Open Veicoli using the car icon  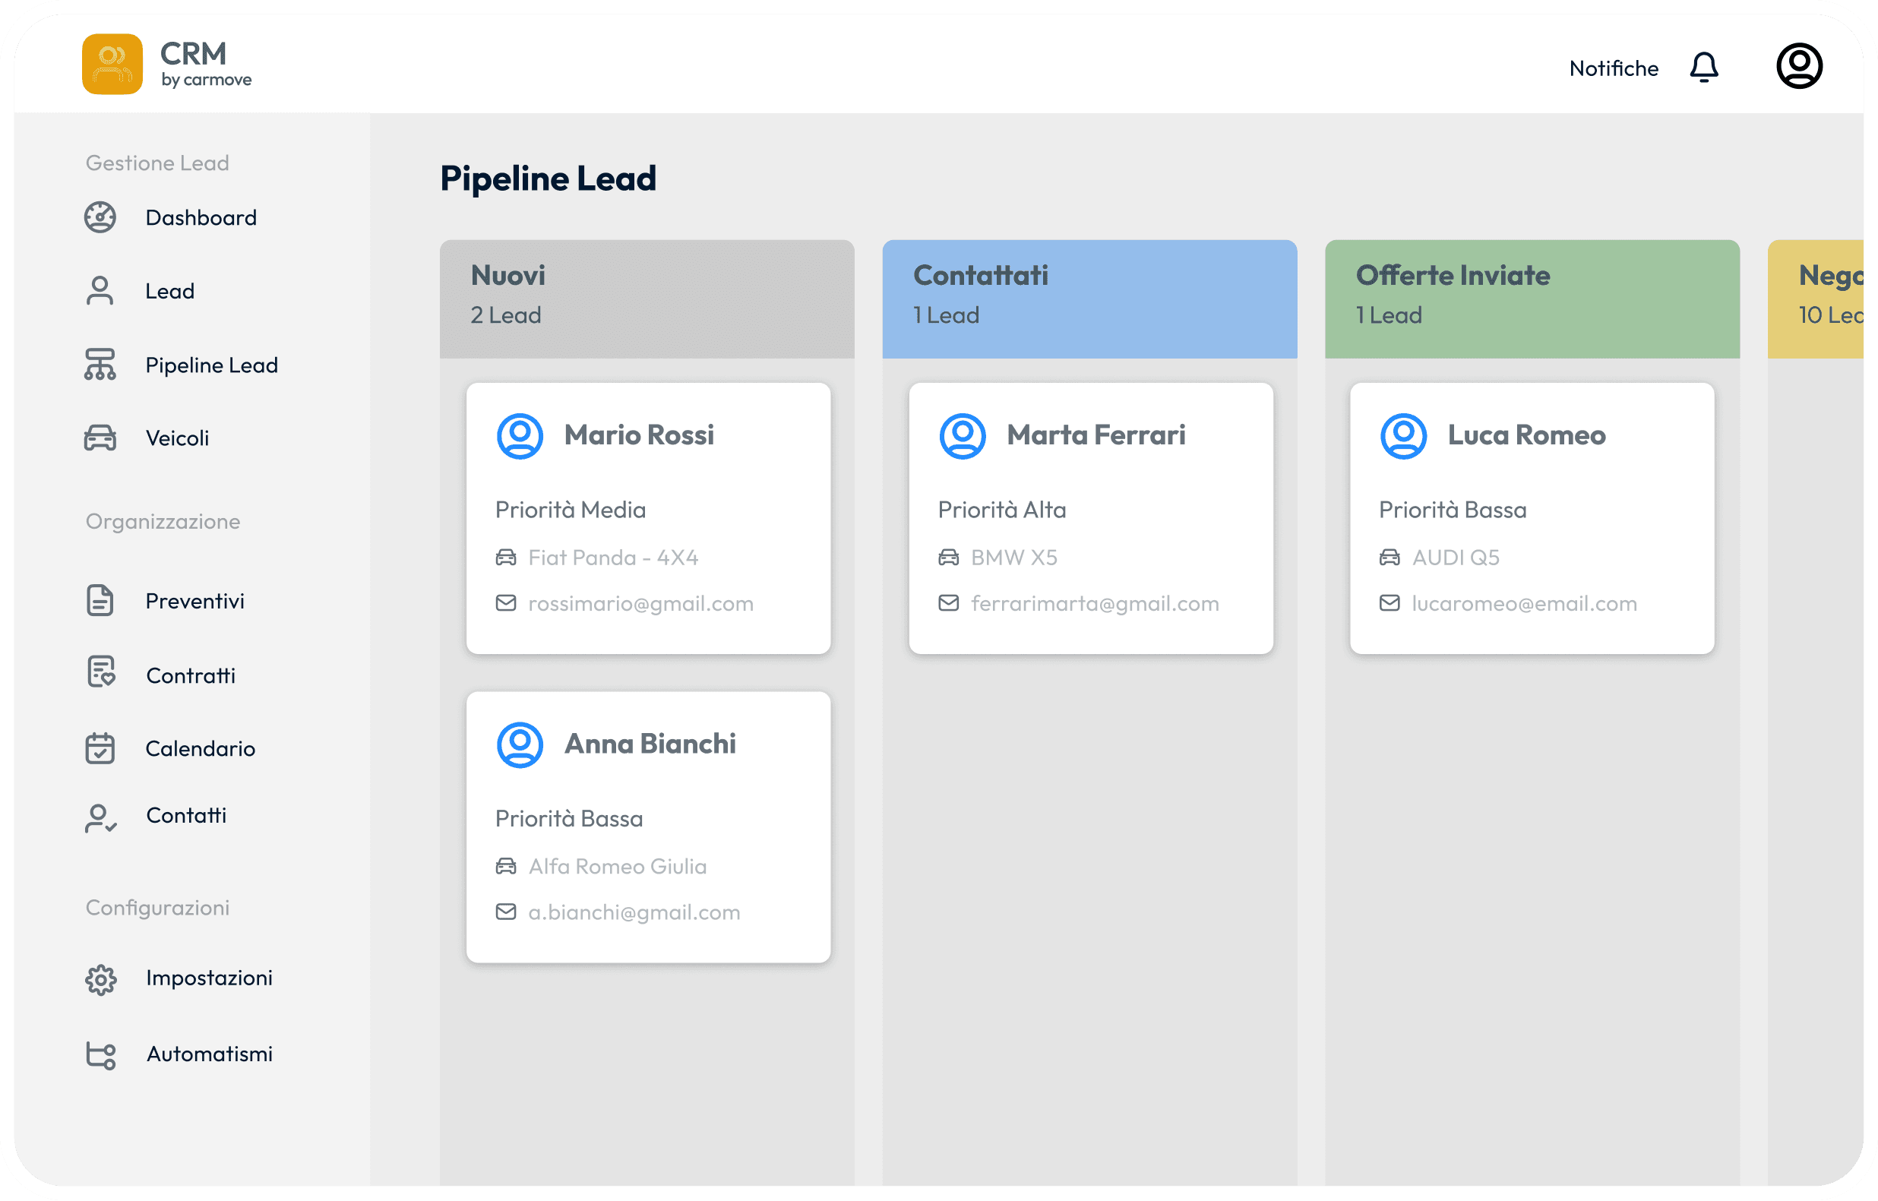pyautogui.click(x=100, y=438)
